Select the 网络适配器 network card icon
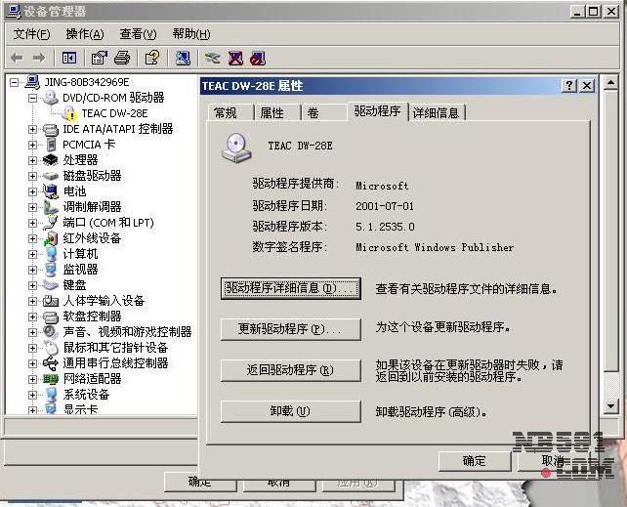The height and width of the screenshot is (507, 627). pos(51,379)
